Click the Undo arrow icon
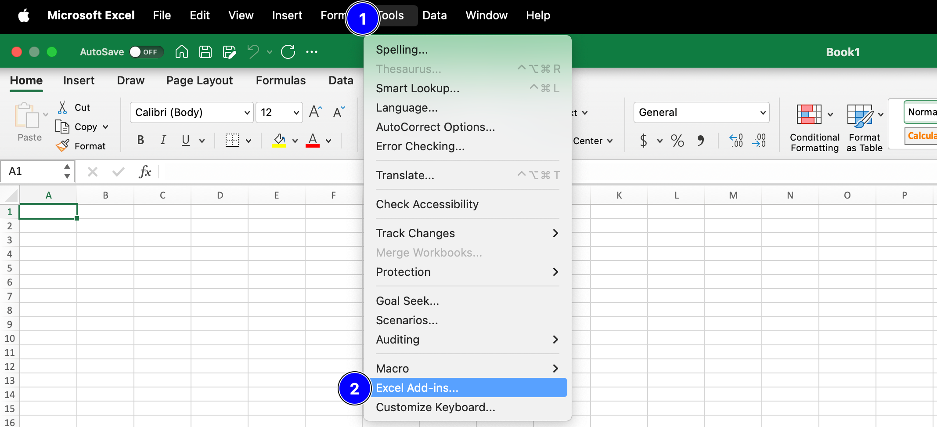Screen dimensions: 937x427 pyautogui.click(x=253, y=52)
